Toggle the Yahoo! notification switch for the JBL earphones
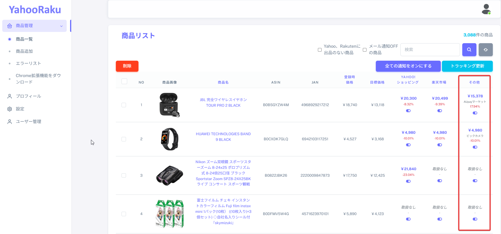 (x=408, y=111)
